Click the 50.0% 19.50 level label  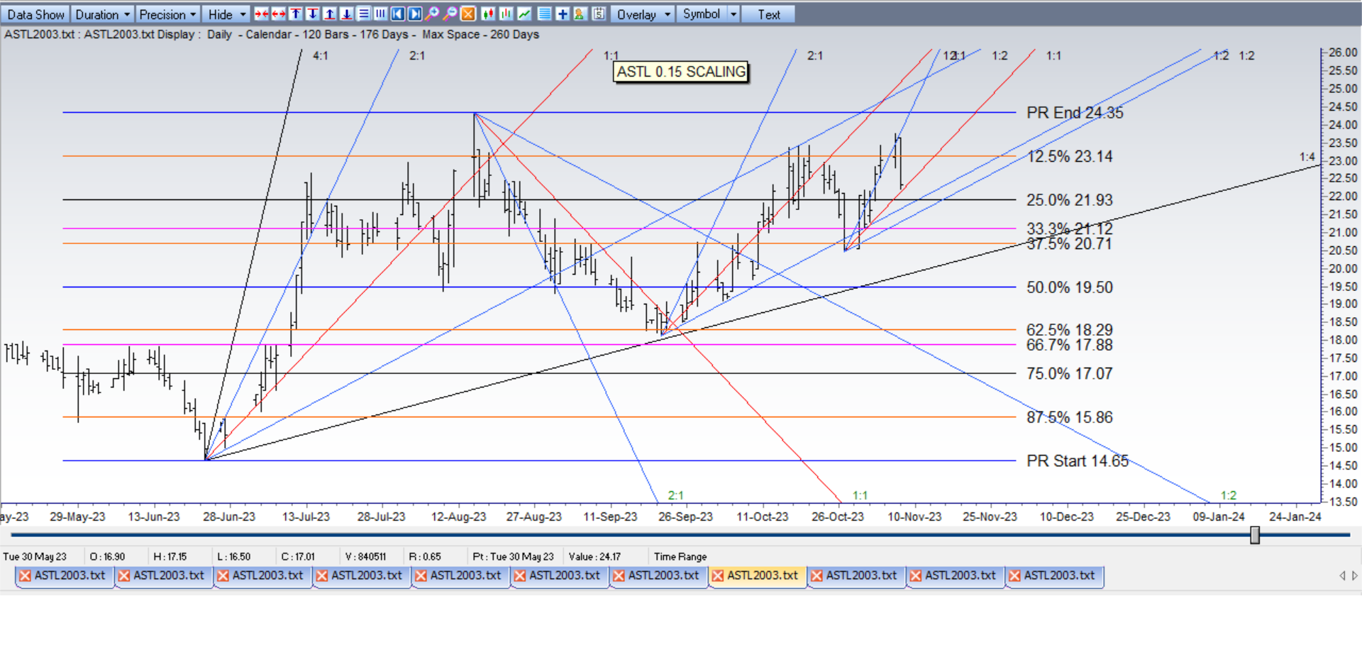[x=1070, y=287]
